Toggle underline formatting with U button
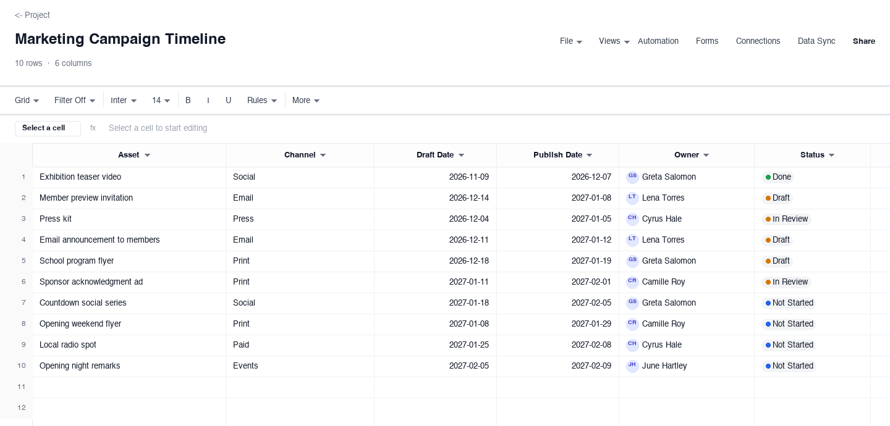 tap(228, 100)
